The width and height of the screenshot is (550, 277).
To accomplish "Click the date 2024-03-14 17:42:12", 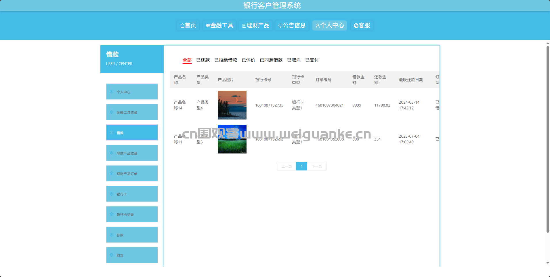I will coord(409,105).
